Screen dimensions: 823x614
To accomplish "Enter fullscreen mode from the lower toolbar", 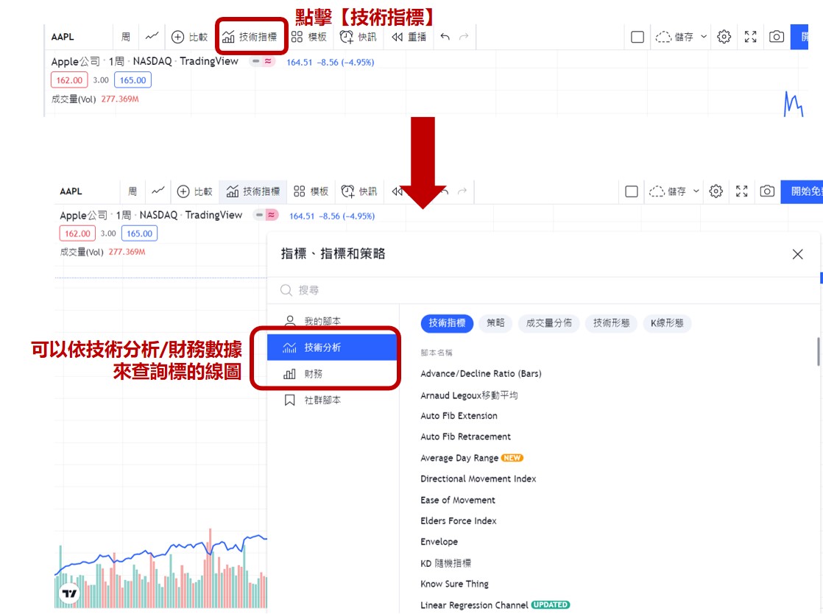I will coord(741,191).
